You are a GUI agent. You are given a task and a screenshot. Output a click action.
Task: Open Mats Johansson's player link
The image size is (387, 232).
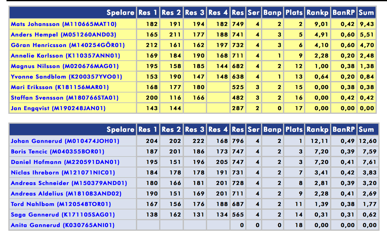(63, 24)
